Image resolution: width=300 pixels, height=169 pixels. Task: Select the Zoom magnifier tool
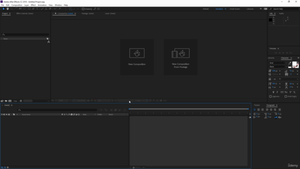pos(11,9)
